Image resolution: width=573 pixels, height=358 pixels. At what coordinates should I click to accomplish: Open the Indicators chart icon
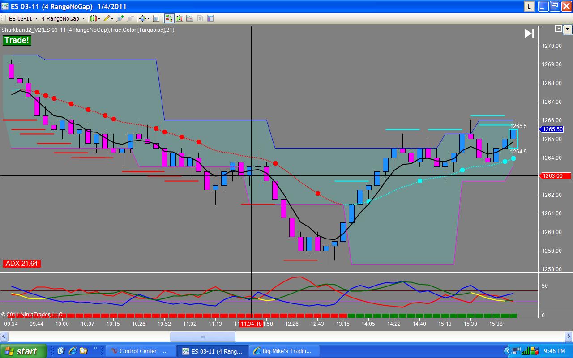pos(190,18)
